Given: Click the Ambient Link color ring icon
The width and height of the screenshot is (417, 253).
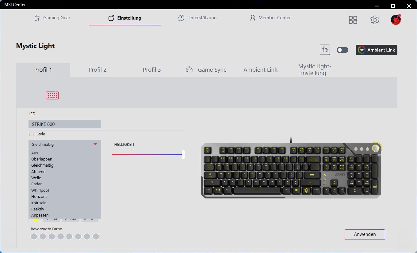Looking at the screenshot, I should click(362, 50).
